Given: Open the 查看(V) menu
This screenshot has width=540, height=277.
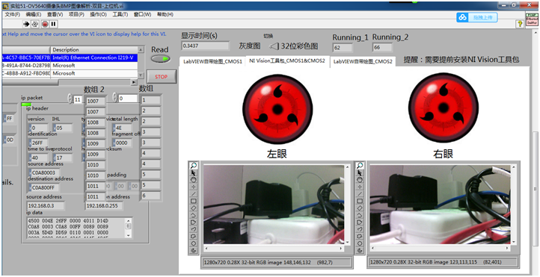Looking at the screenshot, I should point(55,14).
